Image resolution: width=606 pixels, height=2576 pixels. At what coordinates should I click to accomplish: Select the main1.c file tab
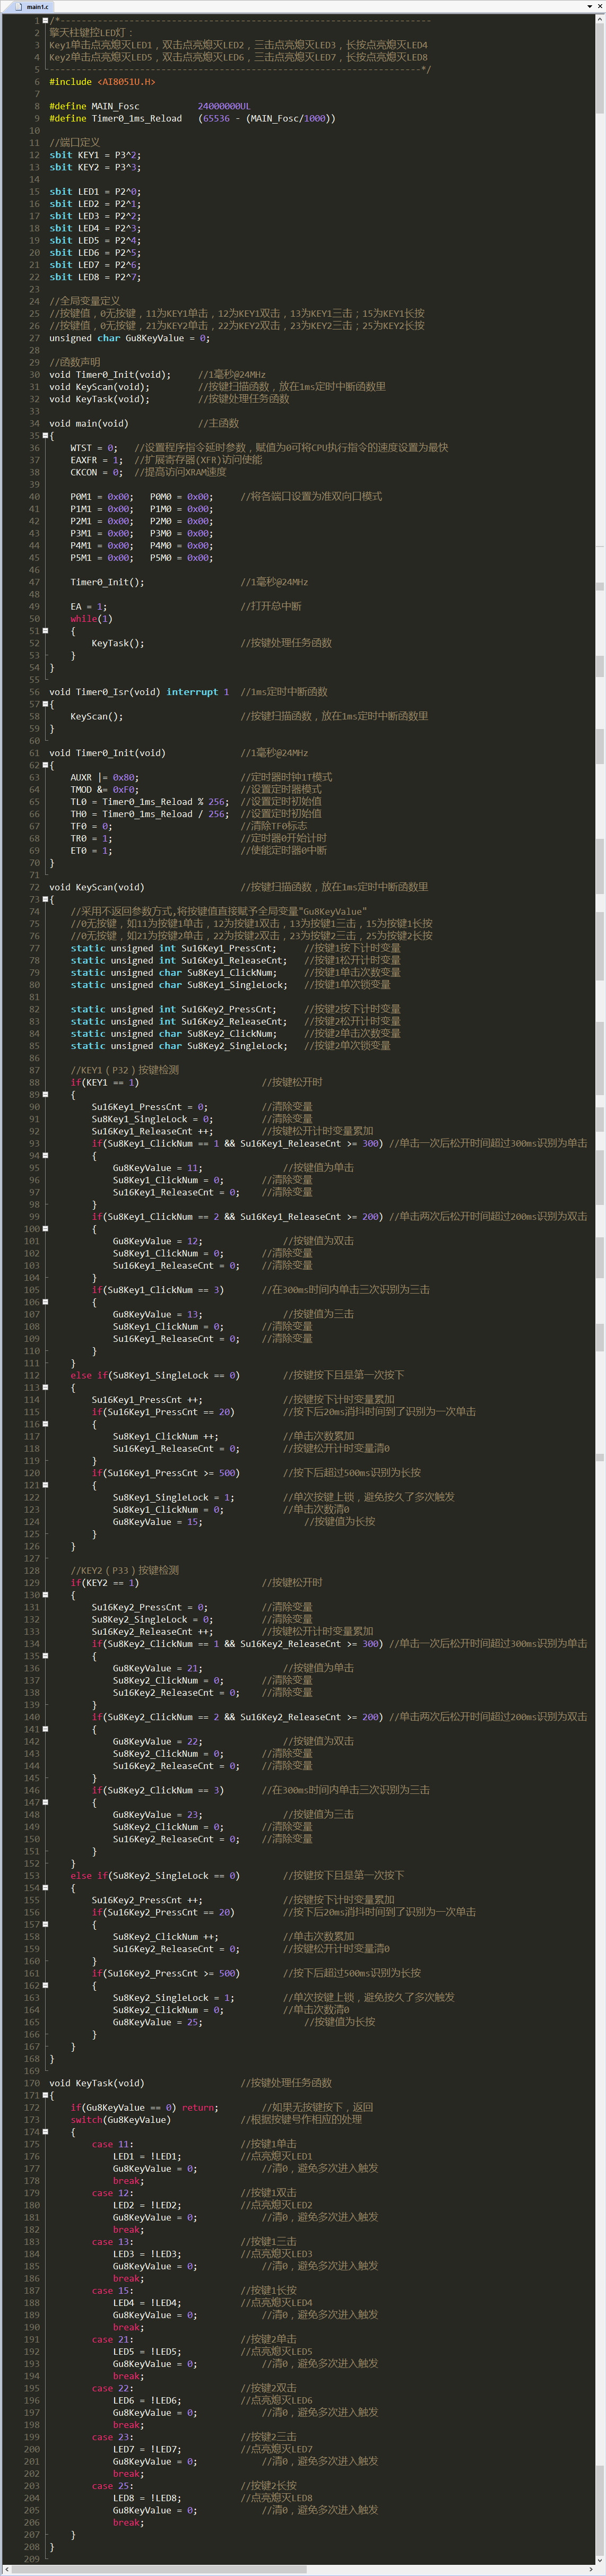33,6
